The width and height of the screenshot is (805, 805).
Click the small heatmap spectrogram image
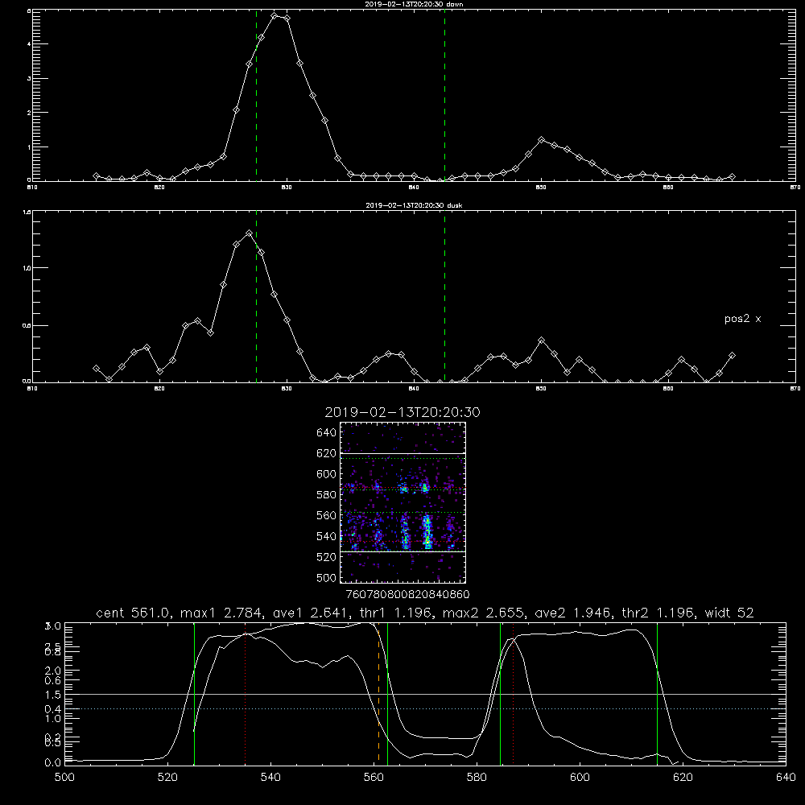click(x=402, y=502)
